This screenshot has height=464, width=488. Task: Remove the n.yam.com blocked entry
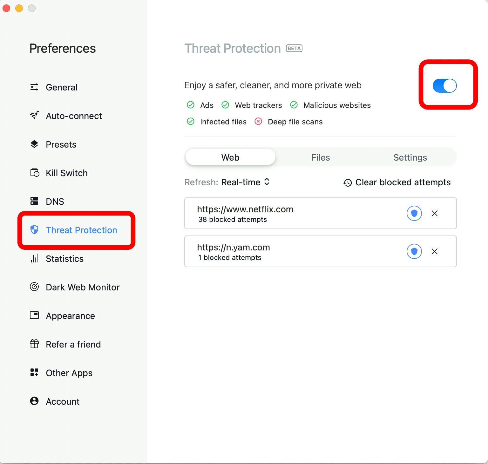pyautogui.click(x=435, y=251)
